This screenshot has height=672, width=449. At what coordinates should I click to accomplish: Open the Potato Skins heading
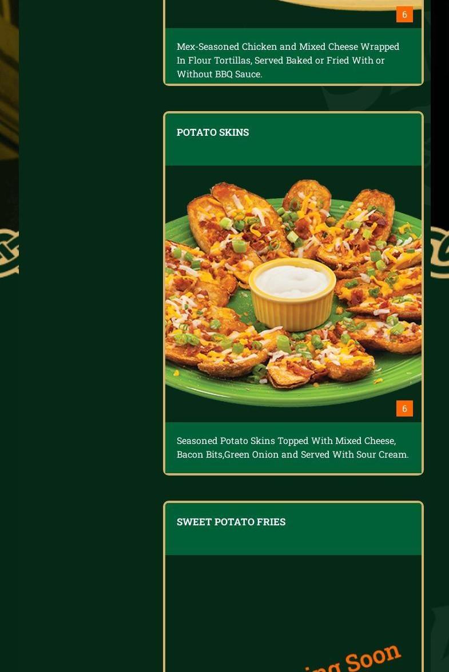(213, 132)
